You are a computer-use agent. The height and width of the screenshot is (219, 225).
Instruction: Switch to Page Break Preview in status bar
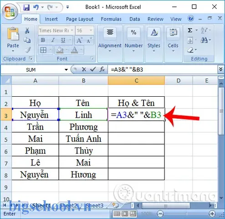coord(133,214)
